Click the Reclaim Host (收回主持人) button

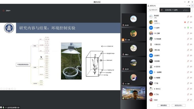click(x=179, y=105)
